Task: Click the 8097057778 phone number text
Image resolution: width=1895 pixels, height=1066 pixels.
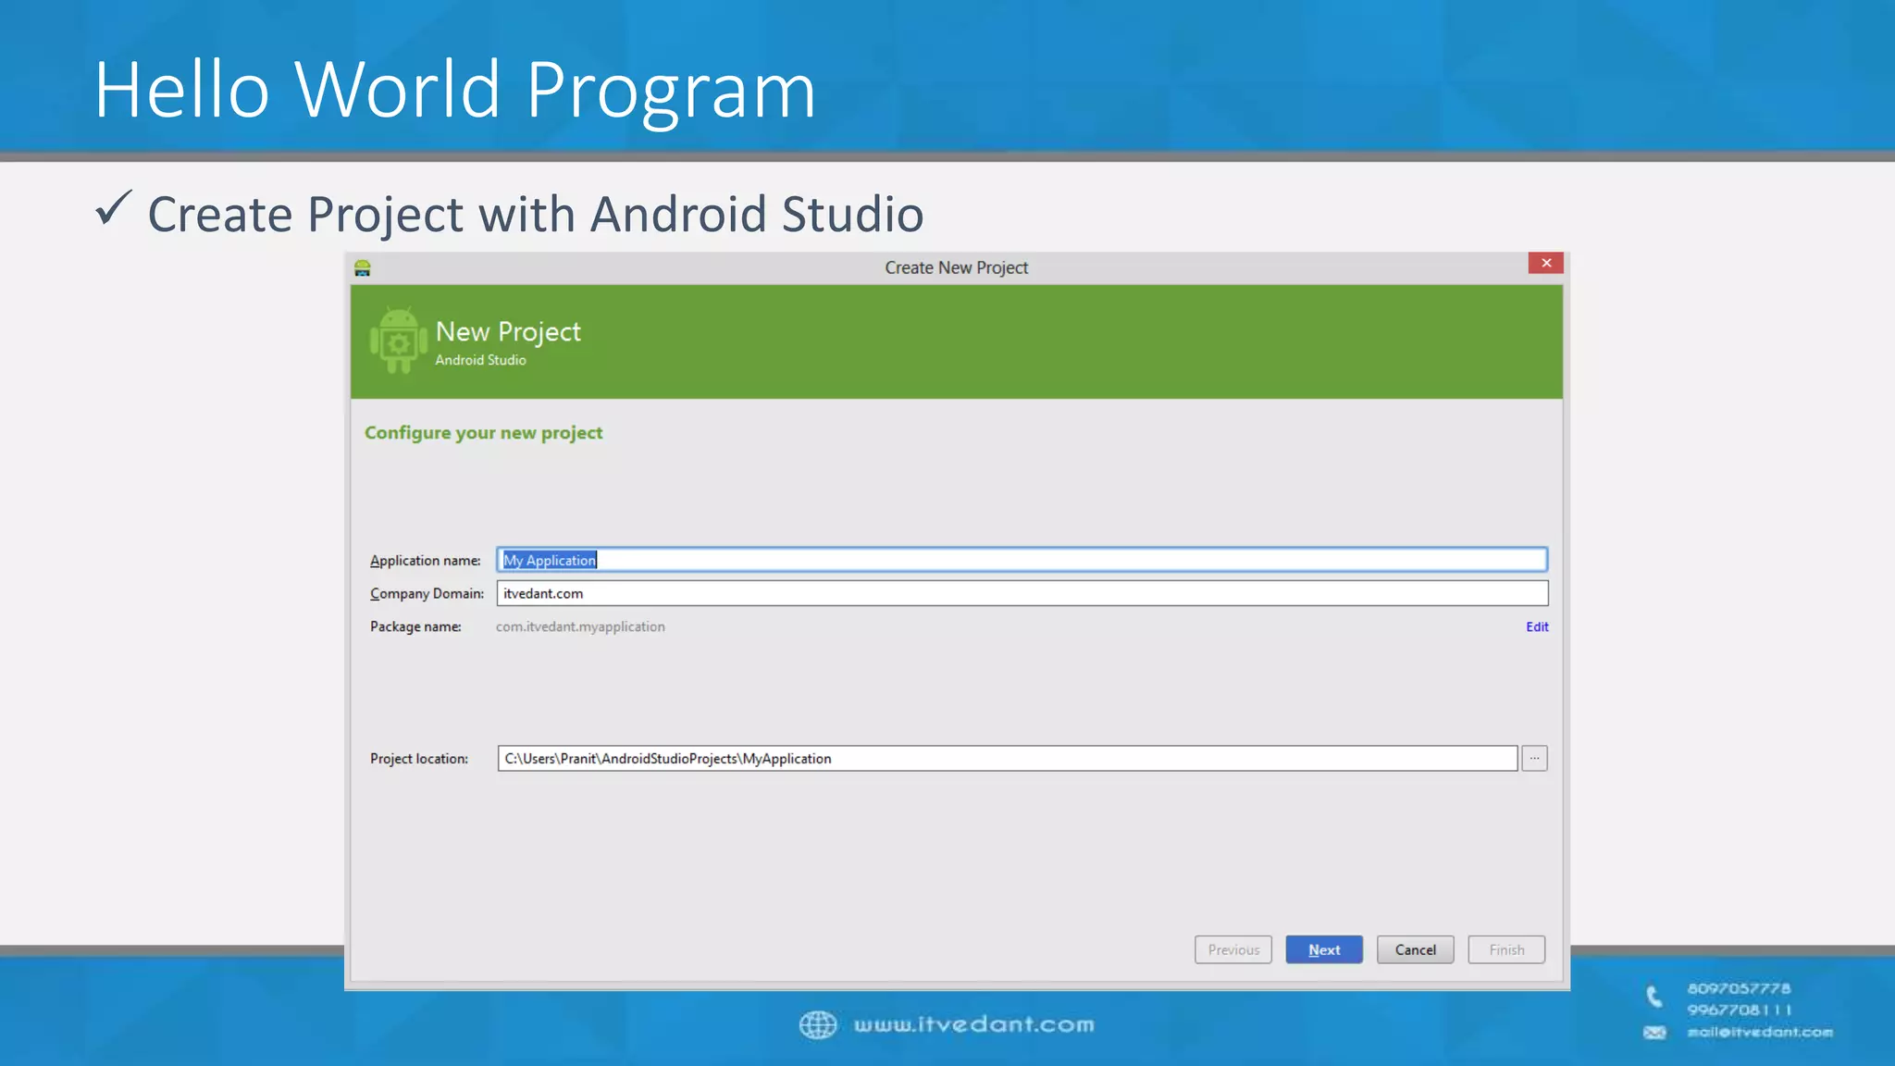Action: click(1739, 988)
